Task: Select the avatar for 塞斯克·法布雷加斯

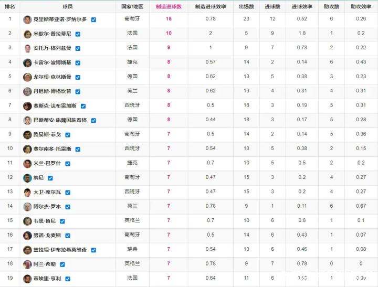Action: 27,106
